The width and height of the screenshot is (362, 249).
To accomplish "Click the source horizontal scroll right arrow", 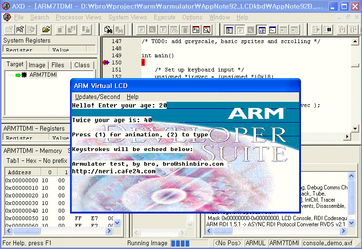I will (x=347, y=137).
